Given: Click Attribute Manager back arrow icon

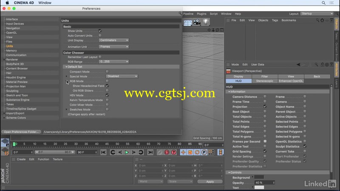Looking at the screenshot, I should coord(298,65).
